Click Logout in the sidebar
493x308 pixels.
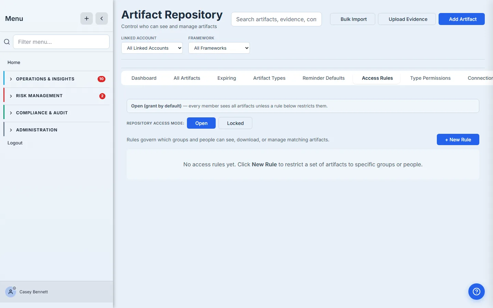pyautogui.click(x=15, y=143)
